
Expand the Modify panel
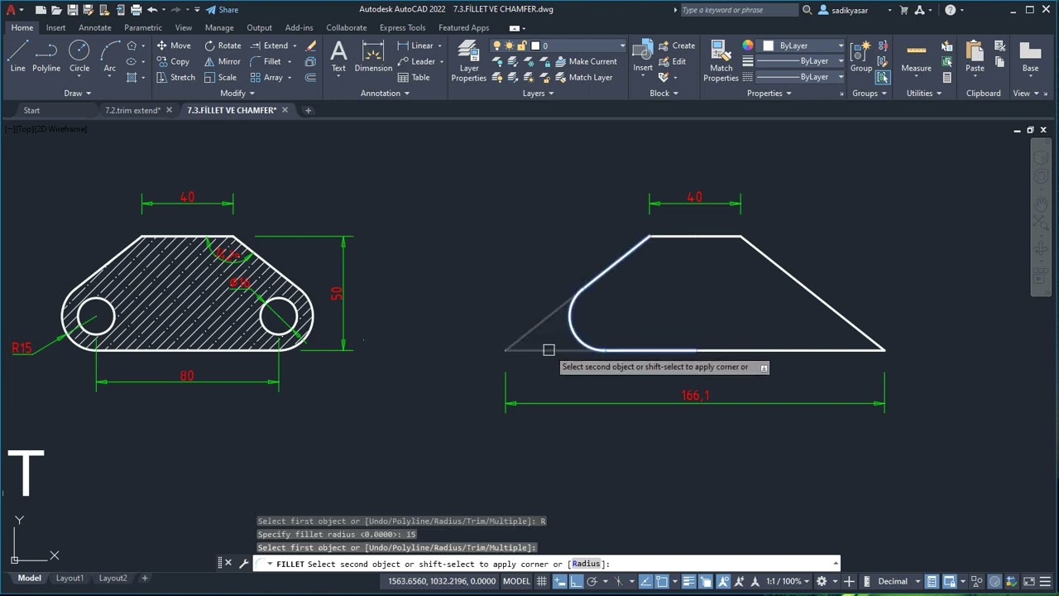238,93
